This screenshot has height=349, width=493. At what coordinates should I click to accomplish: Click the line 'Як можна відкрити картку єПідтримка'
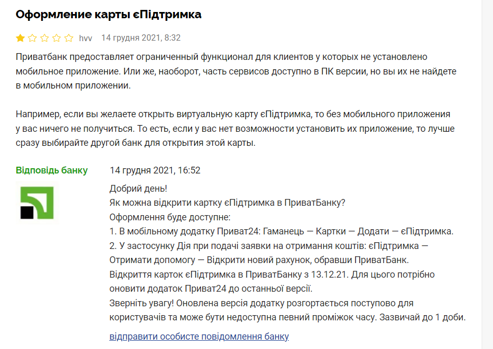point(227,203)
